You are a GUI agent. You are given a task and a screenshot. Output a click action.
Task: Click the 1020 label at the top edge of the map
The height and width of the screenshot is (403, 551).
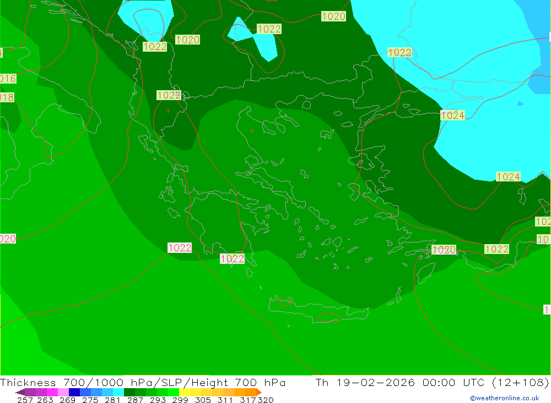tap(333, 16)
